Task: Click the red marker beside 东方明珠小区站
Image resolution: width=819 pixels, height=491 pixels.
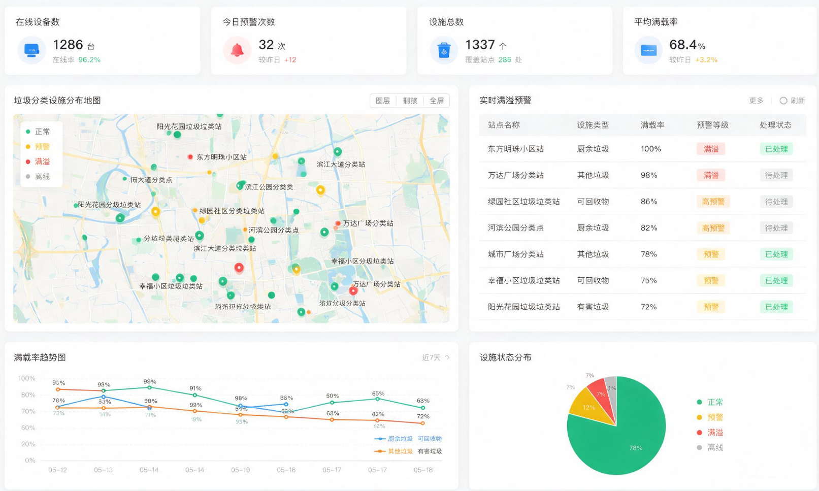Action: point(190,157)
